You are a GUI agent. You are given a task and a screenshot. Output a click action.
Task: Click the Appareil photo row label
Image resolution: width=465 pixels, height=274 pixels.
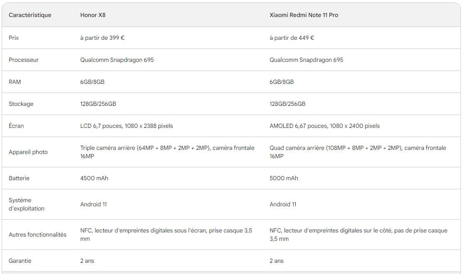(28, 152)
